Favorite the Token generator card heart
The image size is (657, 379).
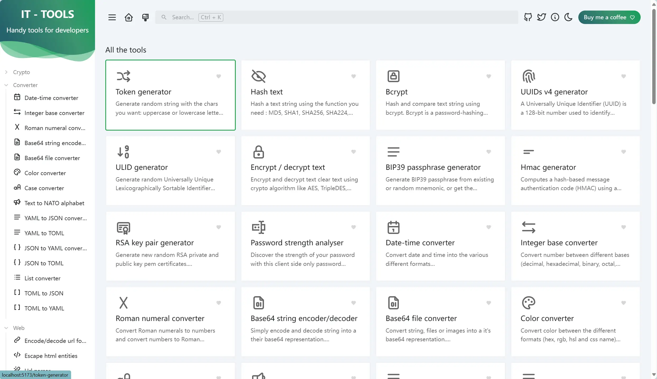219,76
